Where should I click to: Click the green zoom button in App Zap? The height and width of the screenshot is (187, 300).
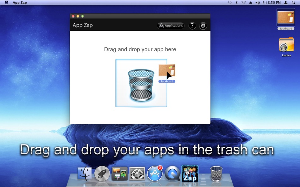click(82, 16)
